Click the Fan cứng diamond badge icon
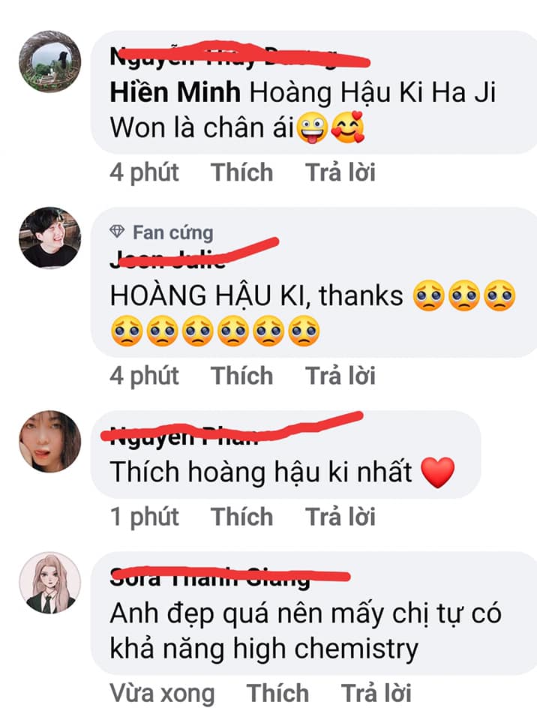Screen dimensions: 537x720 click(117, 232)
